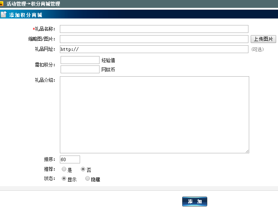Click the 缩略图/图片: label
The width and height of the screenshot is (278, 209).
(x=42, y=39)
